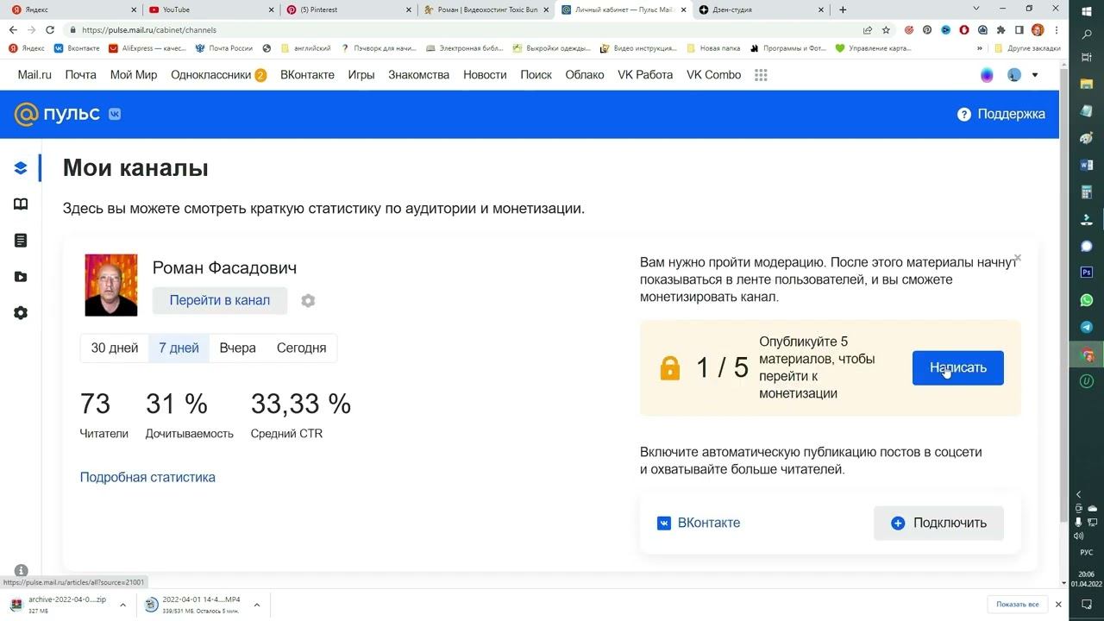Click Роман Фасадович channel avatar
Viewport: 1104px width, 621px height.
(x=111, y=285)
